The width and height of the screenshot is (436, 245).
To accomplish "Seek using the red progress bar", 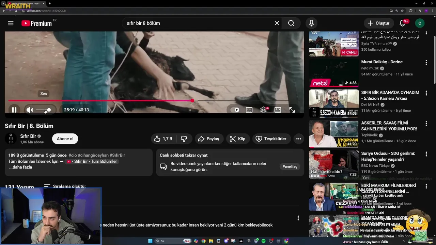I will 154,101.
